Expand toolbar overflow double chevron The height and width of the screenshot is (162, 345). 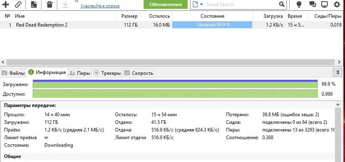coord(76,1)
